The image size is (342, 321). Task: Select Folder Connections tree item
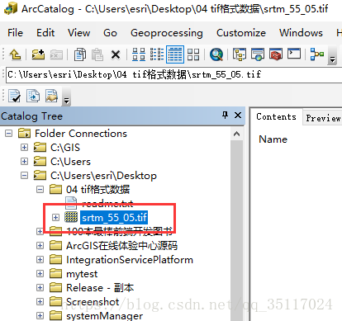(81, 134)
